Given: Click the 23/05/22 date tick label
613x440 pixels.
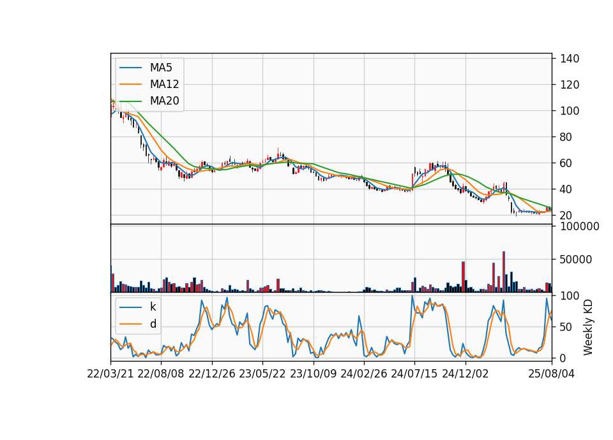Looking at the screenshot, I should click(262, 374).
